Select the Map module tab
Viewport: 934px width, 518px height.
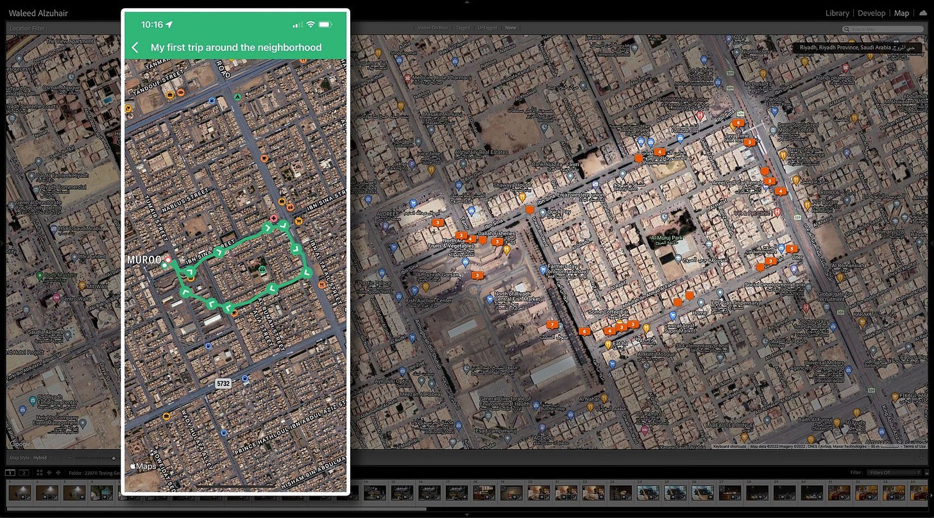902,13
